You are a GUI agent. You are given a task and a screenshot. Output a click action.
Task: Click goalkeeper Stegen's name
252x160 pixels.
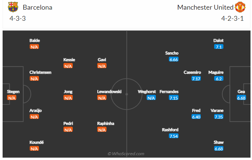point(13,91)
